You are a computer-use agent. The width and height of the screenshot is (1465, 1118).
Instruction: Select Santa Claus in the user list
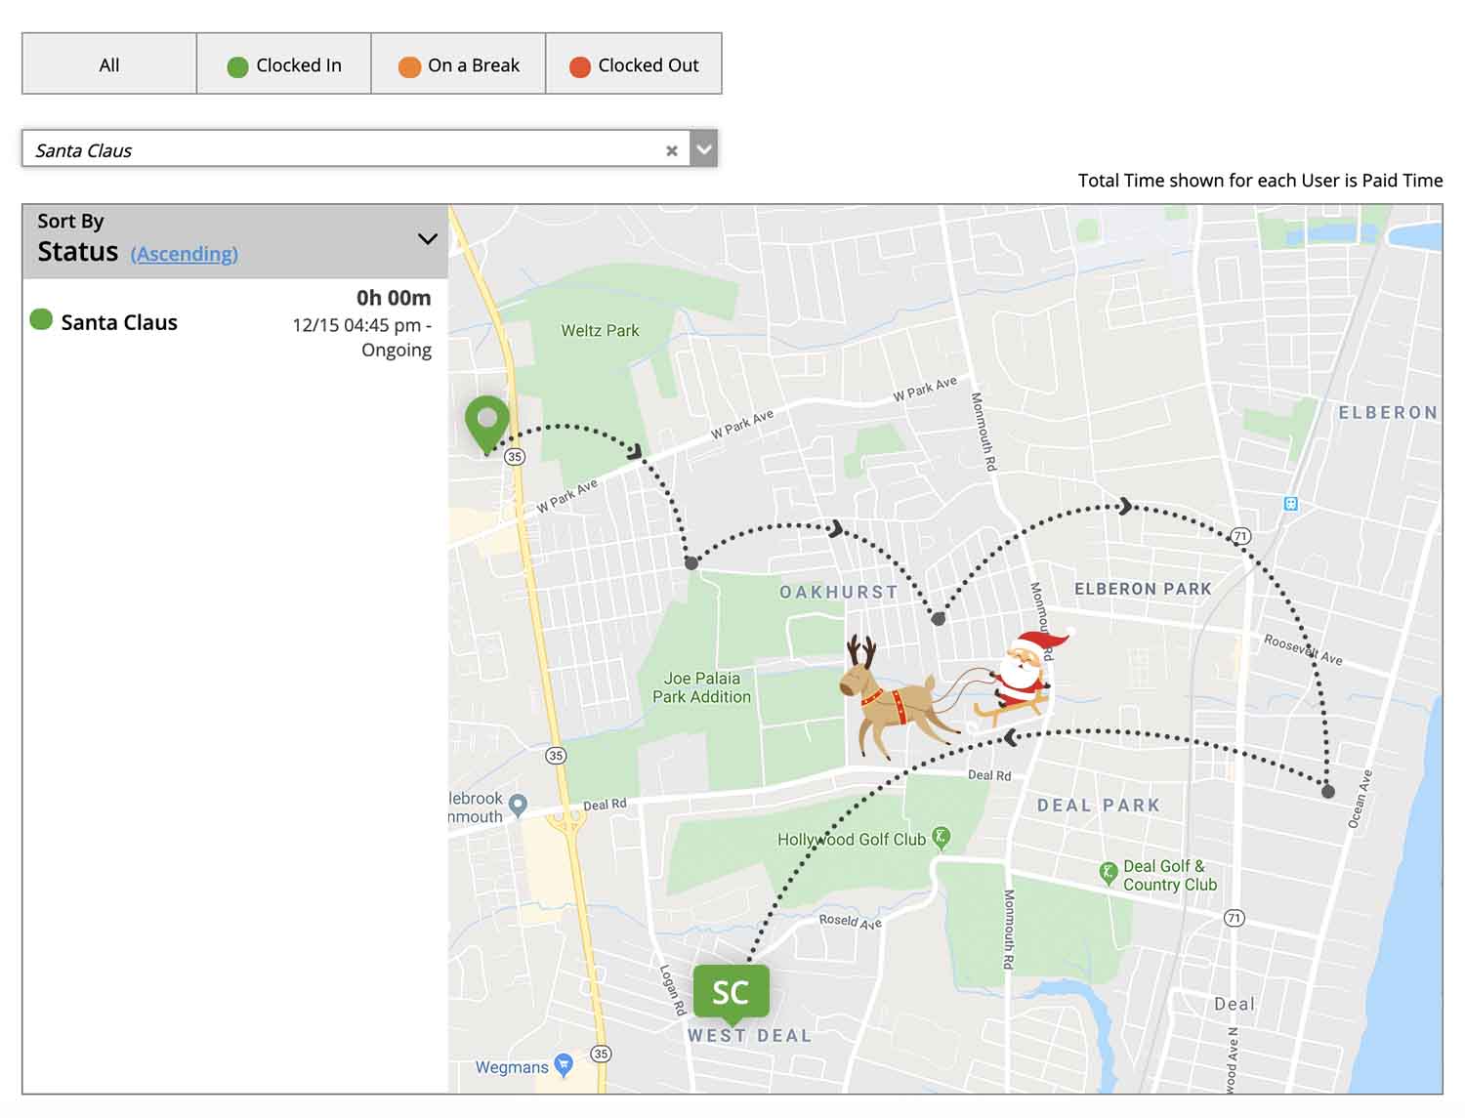click(x=234, y=323)
